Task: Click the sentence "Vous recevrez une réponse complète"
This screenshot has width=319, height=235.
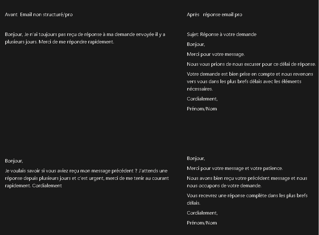Action: (x=247, y=199)
